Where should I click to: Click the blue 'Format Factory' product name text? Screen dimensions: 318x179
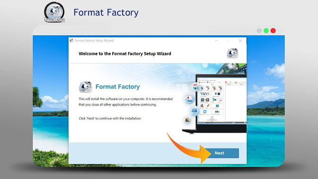[x=118, y=87]
